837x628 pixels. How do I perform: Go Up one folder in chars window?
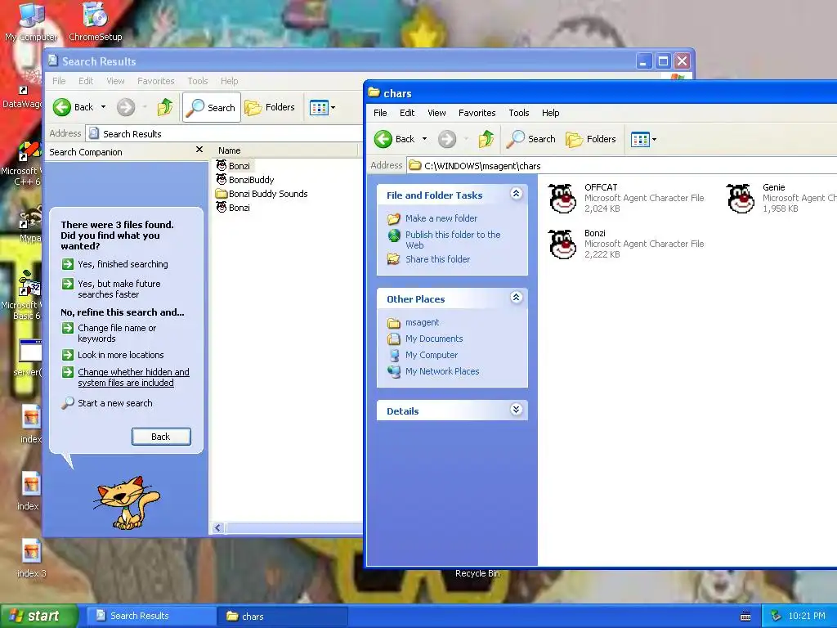click(486, 139)
